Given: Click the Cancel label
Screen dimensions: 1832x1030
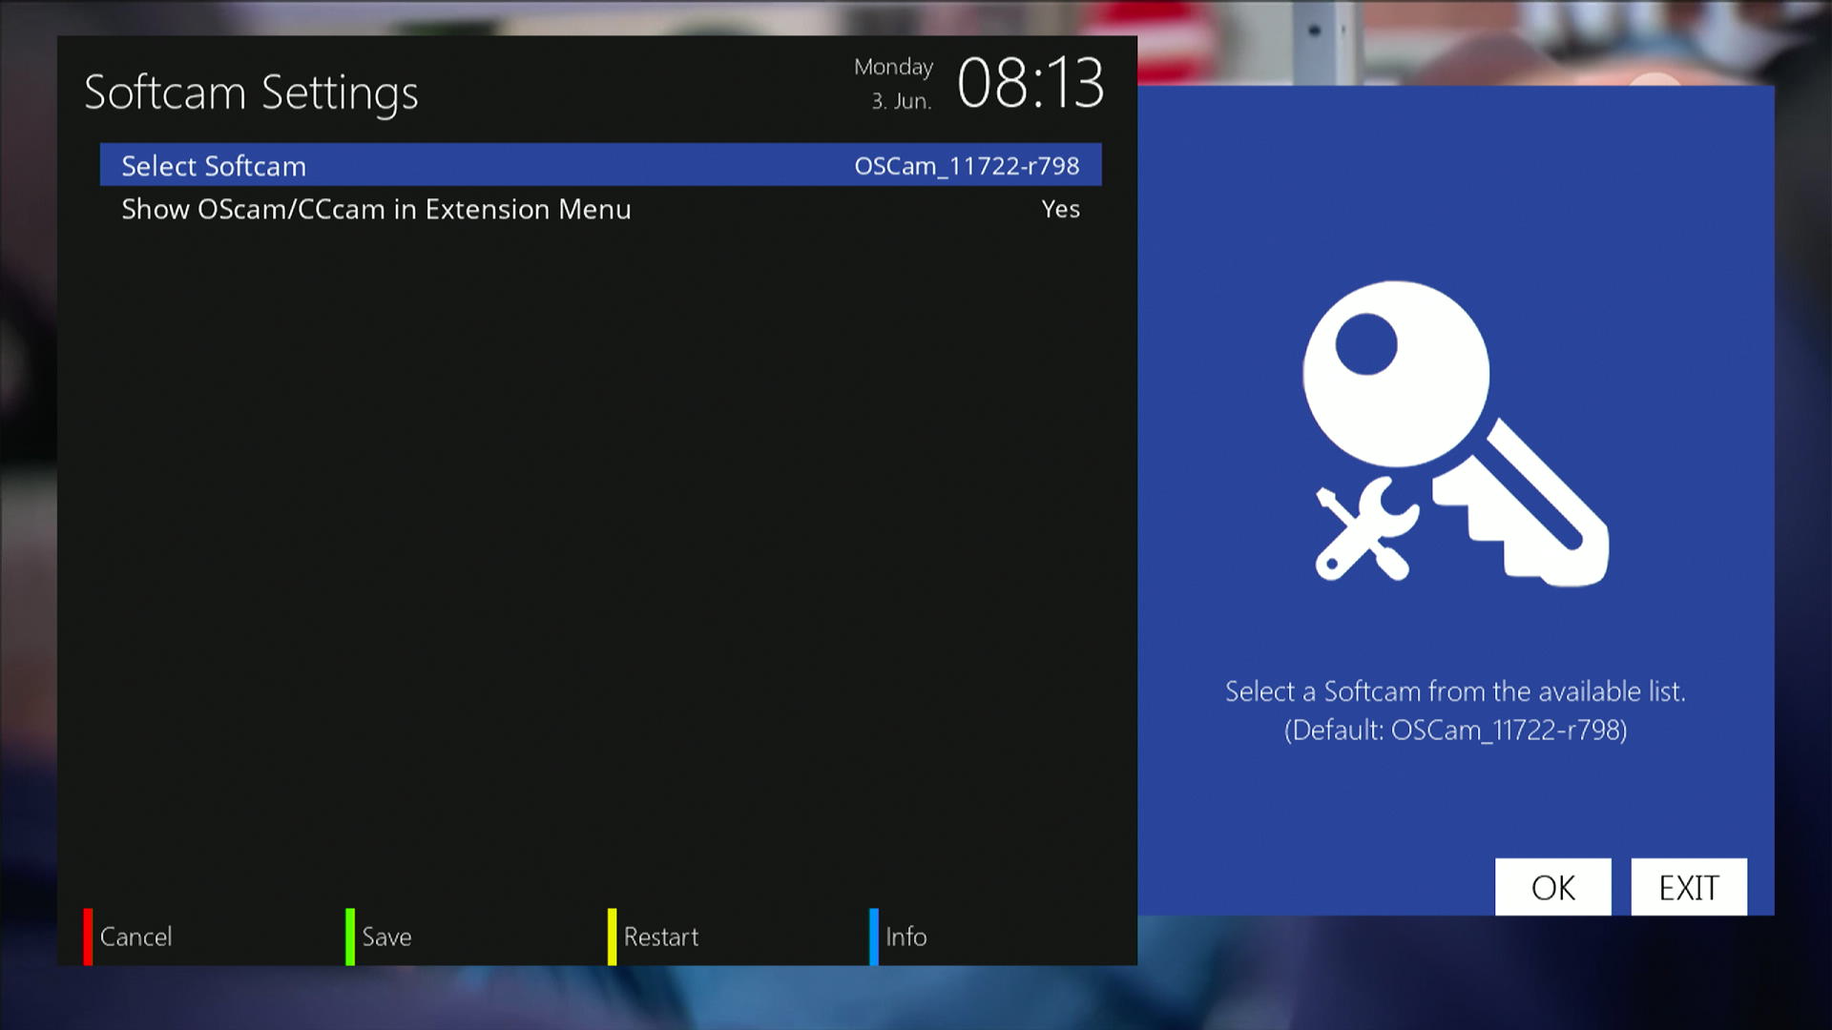Looking at the screenshot, I should (135, 937).
